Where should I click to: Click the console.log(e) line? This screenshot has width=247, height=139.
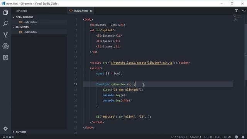pyautogui.click(x=115, y=95)
